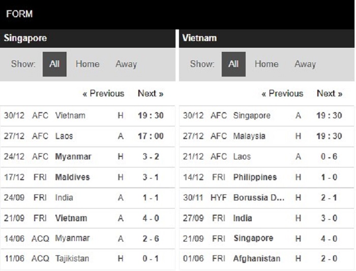Image resolution: width=356 pixels, height=271 pixels.
Task: Show Singapore Away matches only
Action: [126, 64]
